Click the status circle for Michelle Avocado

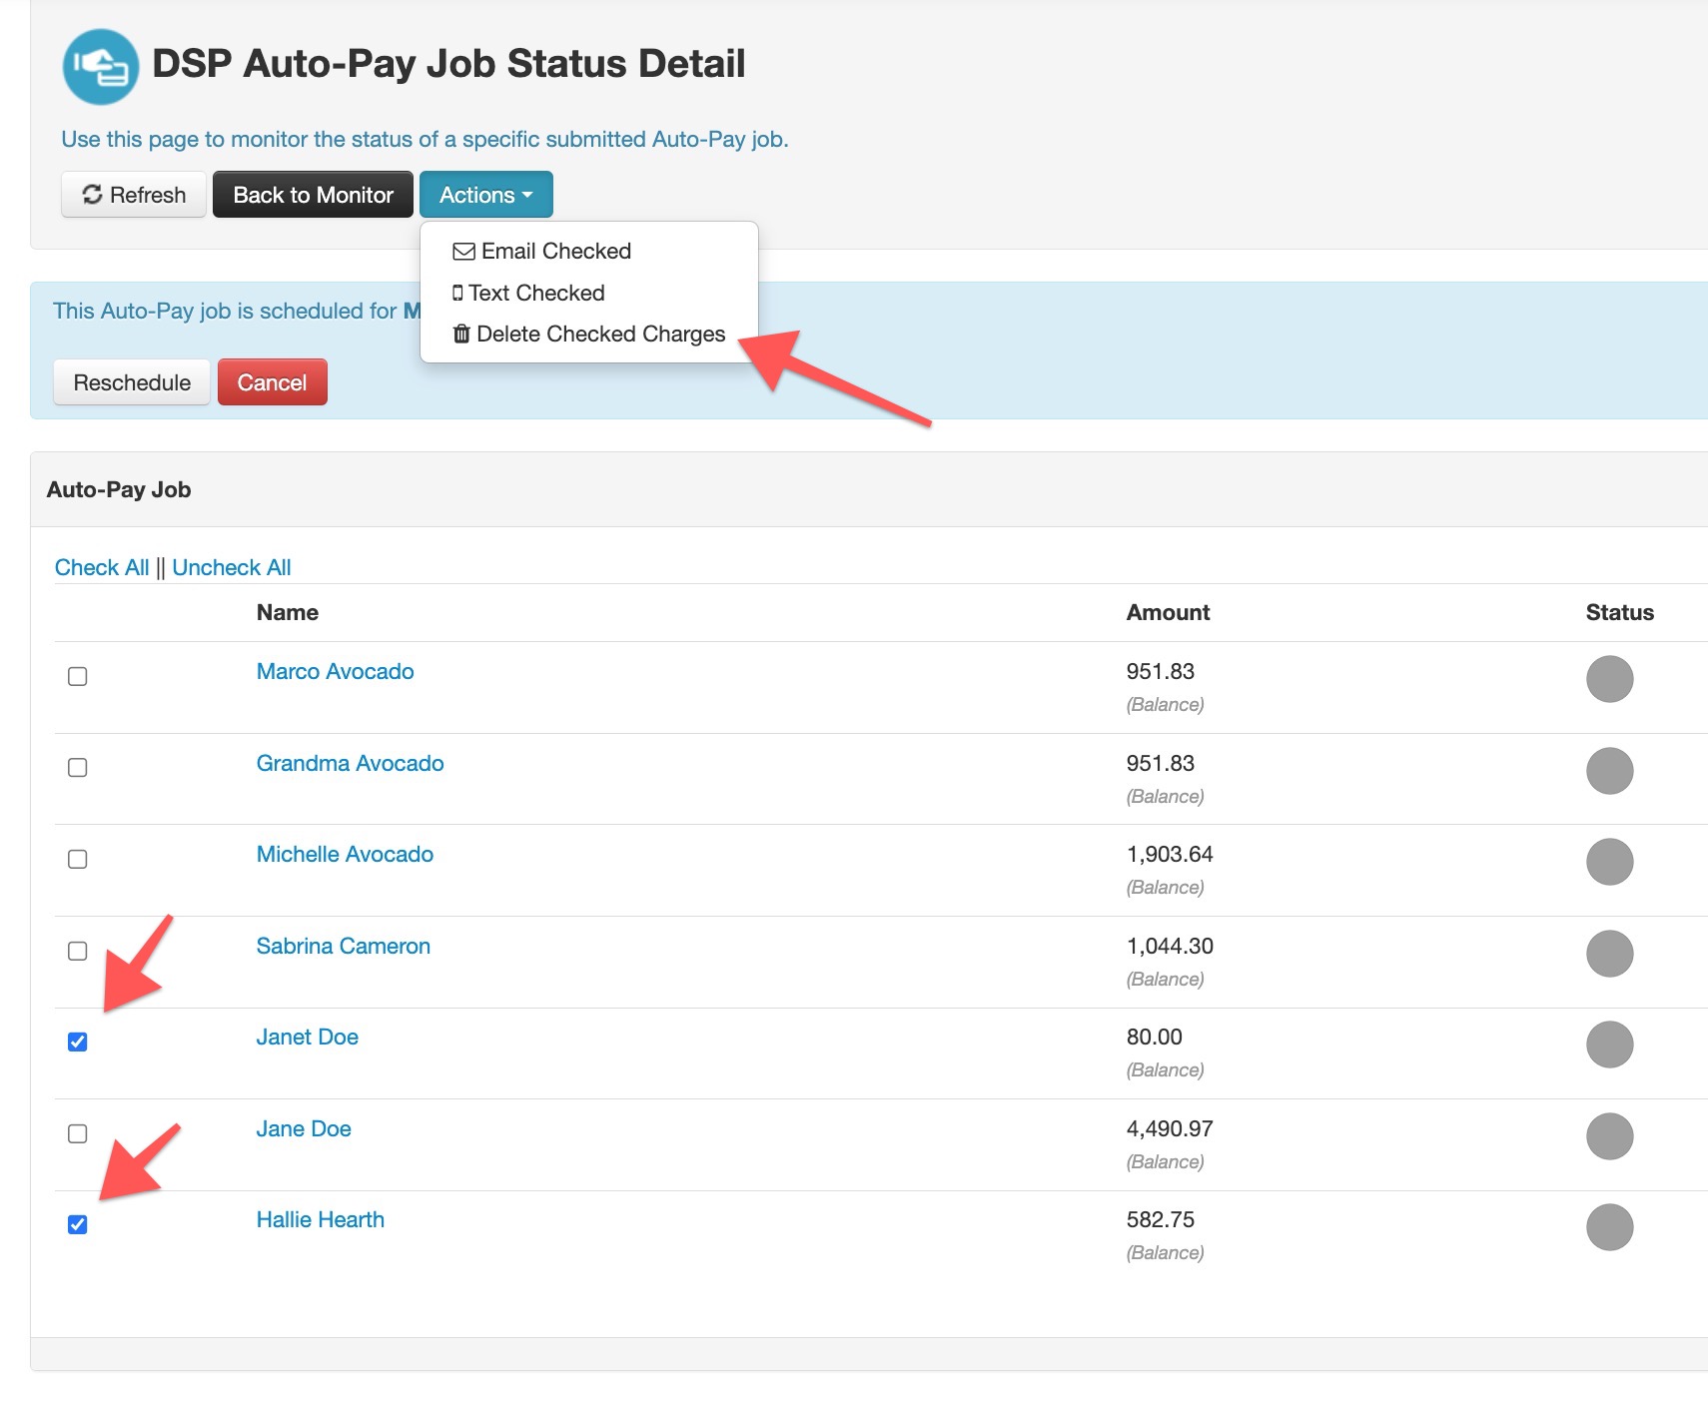click(x=1609, y=862)
